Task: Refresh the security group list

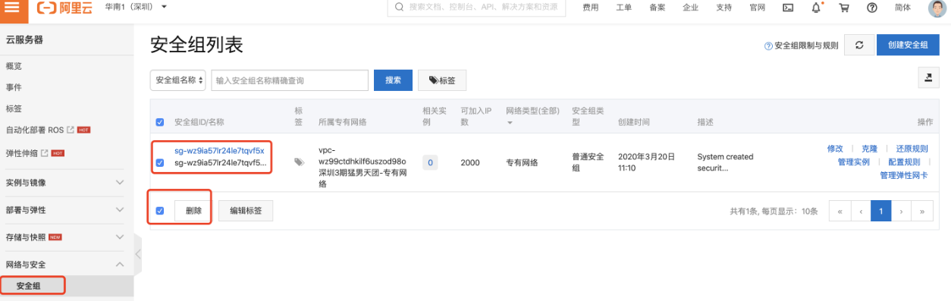Action: (x=859, y=45)
